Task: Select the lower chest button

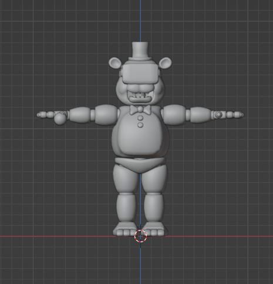Action: [140, 125]
